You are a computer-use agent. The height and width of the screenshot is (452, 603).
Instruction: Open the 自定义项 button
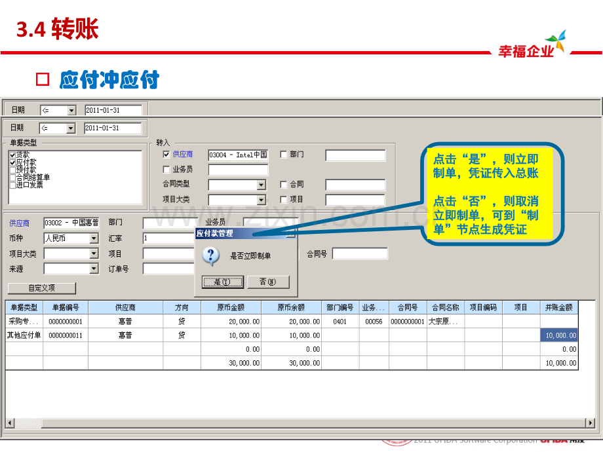point(42,288)
